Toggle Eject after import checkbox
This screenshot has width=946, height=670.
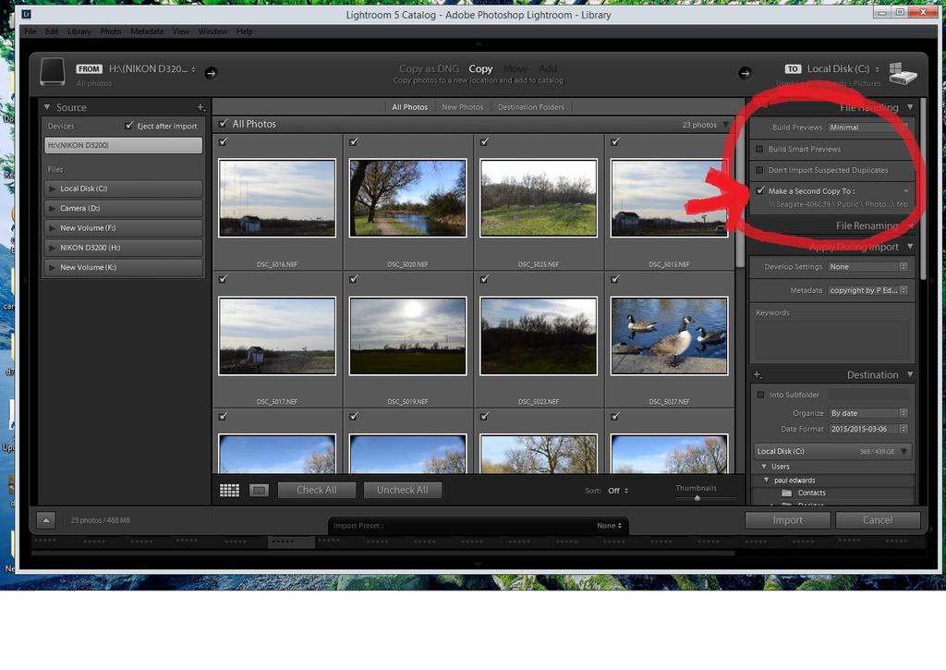(128, 126)
